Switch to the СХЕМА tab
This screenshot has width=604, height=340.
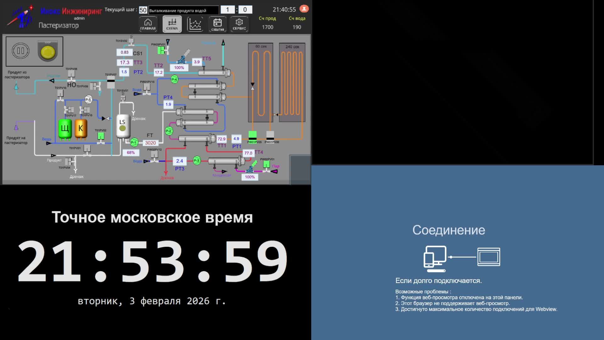(172, 24)
